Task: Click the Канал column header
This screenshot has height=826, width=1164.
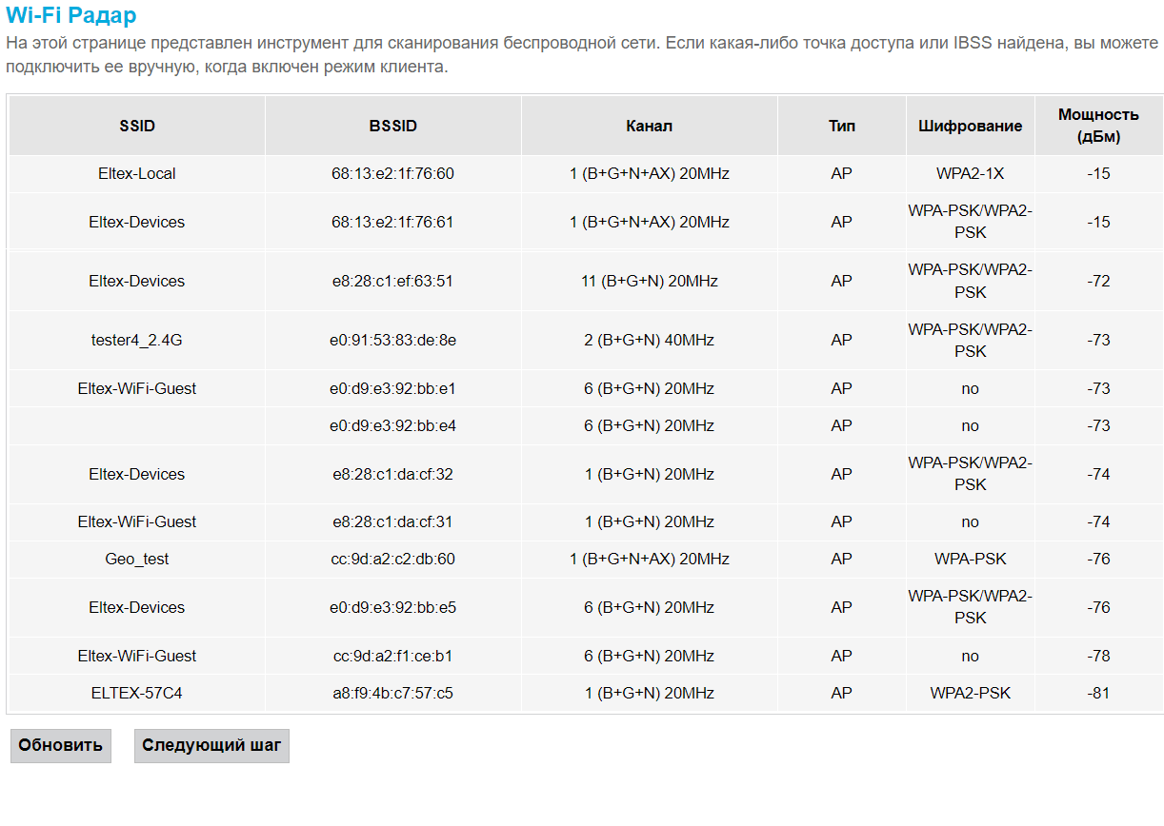Action: [x=649, y=126]
